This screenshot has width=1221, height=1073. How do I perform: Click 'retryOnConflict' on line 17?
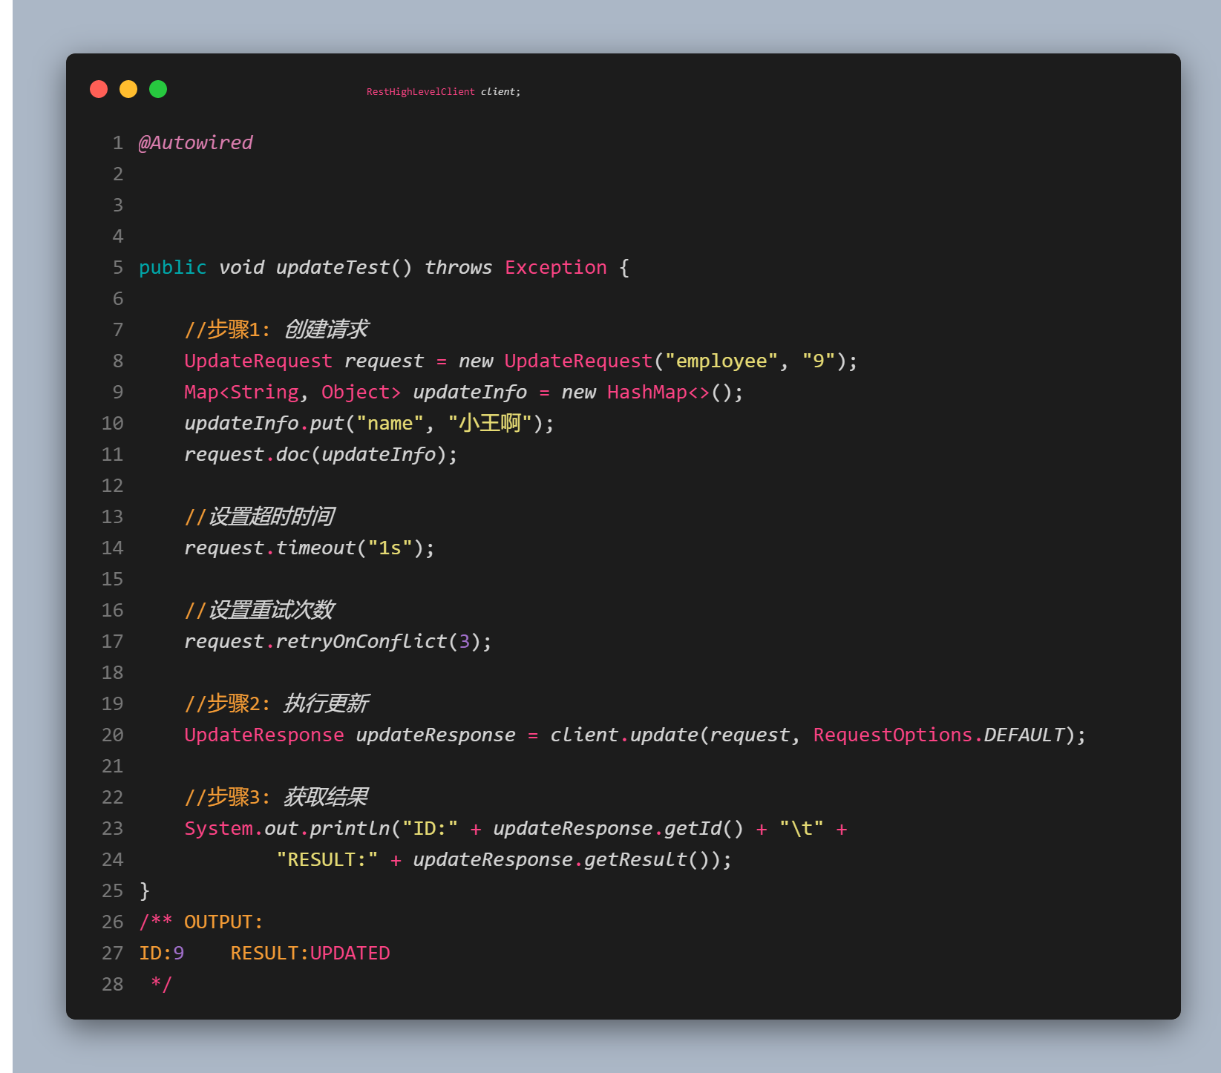pos(361,641)
